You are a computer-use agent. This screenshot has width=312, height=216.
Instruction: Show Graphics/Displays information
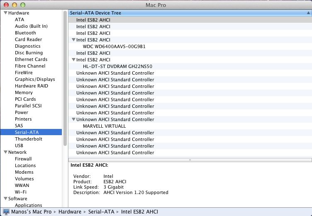click(35, 79)
